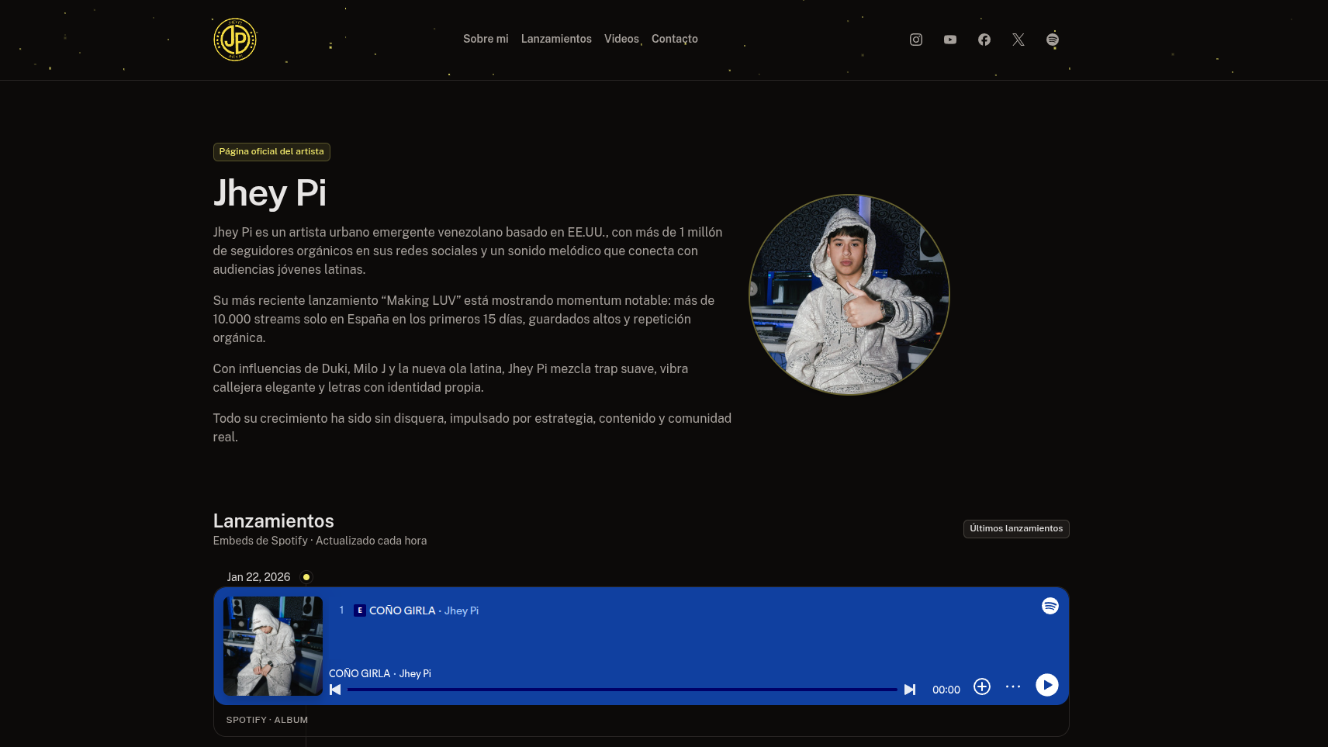Click the Jhey Pi artist link in track row
The width and height of the screenshot is (1328, 747).
461,610
